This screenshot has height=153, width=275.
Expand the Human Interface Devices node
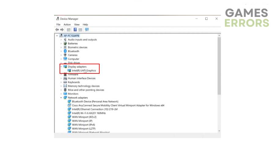(61, 78)
